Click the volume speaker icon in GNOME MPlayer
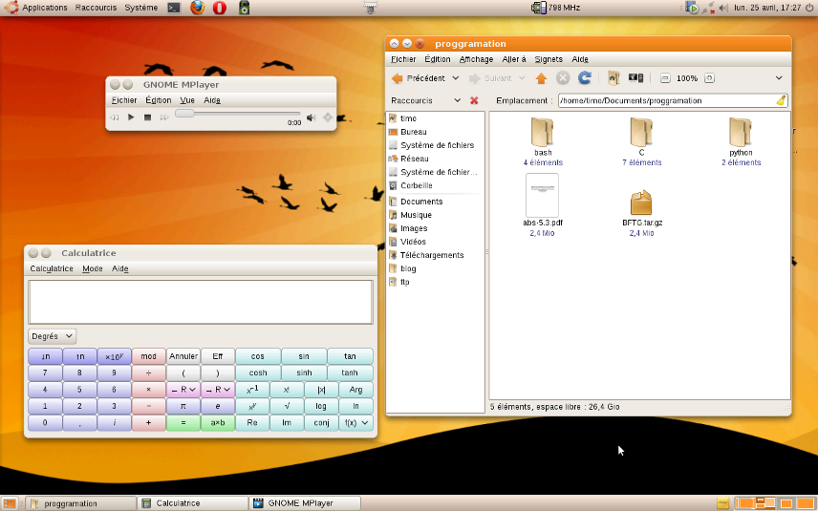 311,117
